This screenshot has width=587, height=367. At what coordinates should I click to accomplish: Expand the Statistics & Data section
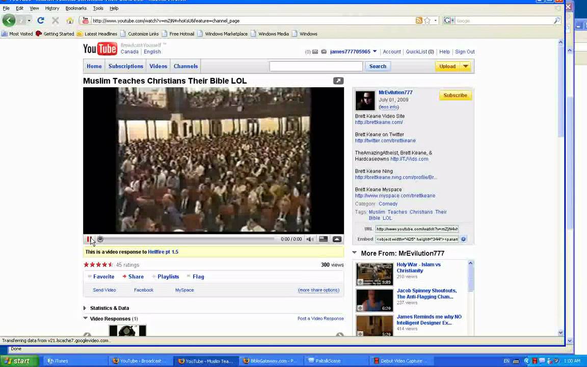[x=86, y=308]
